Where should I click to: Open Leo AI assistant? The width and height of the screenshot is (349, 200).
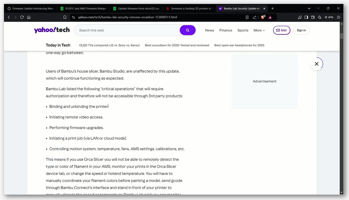coord(320,17)
